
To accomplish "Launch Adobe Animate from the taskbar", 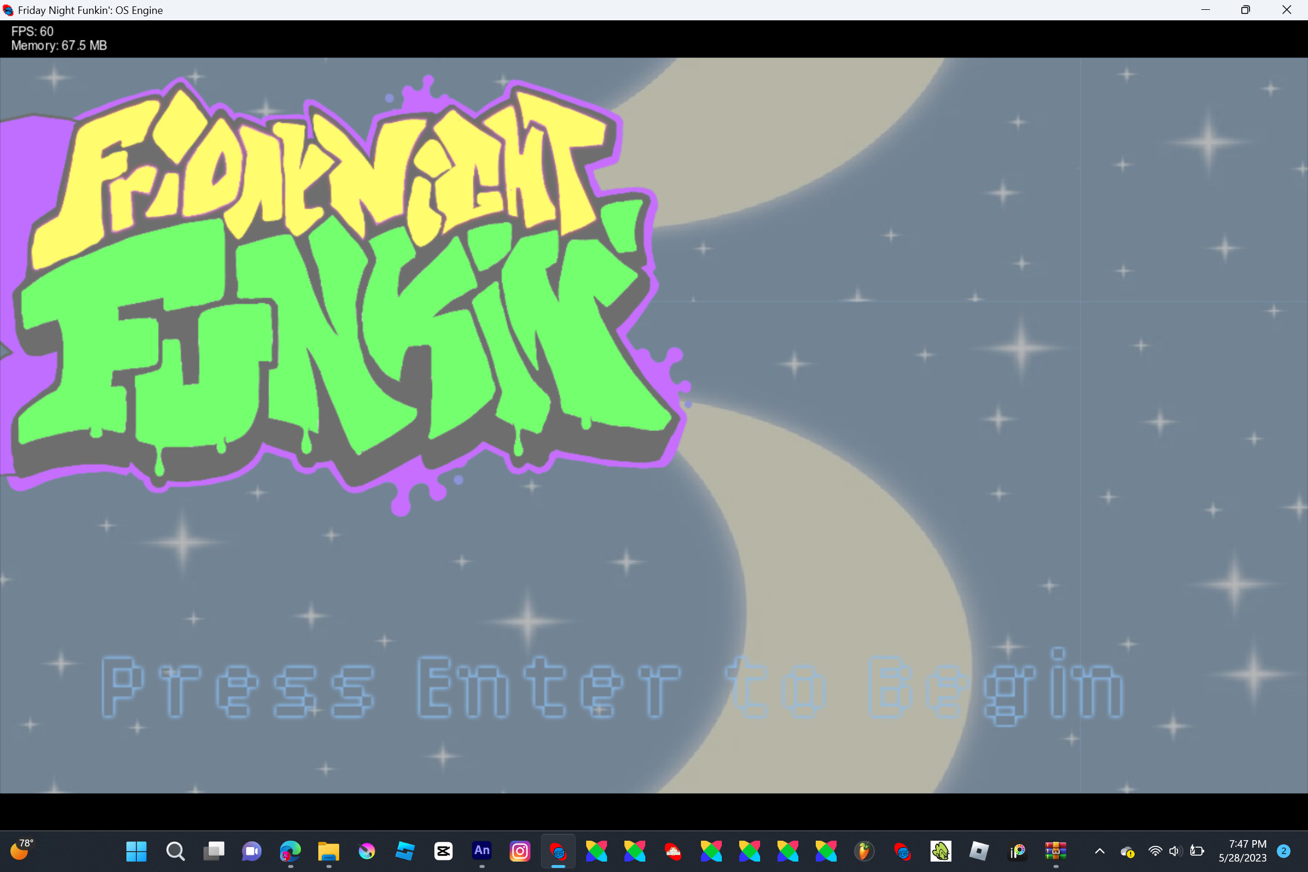I will (481, 851).
